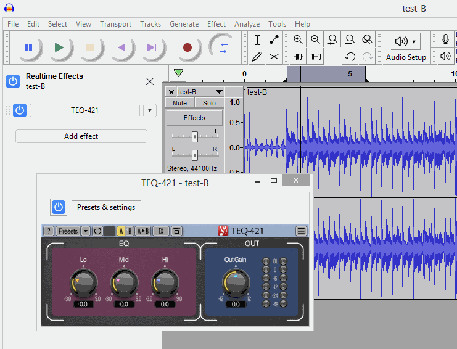Click the track gain slider handle
Viewport: 457px width, 349px height.
click(x=195, y=136)
